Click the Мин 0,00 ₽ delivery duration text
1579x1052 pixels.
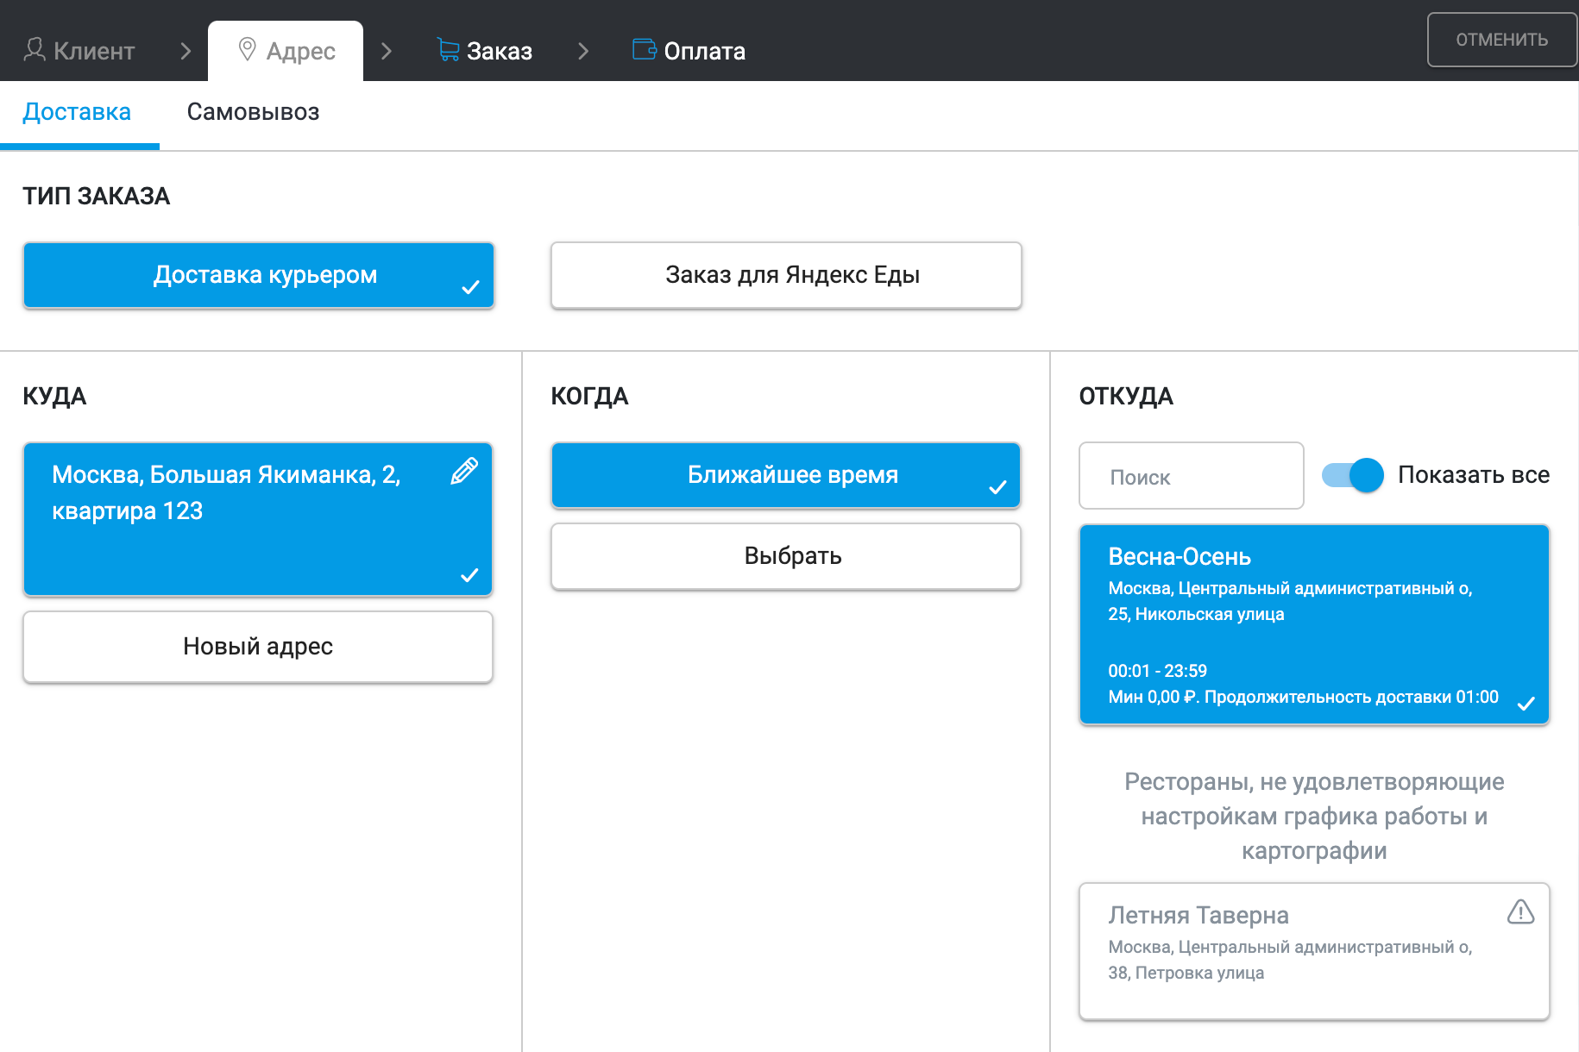point(1303,697)
